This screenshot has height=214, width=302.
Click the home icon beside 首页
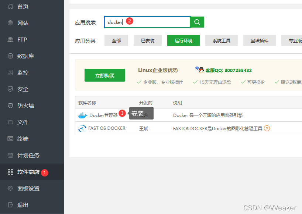[10, 6]
